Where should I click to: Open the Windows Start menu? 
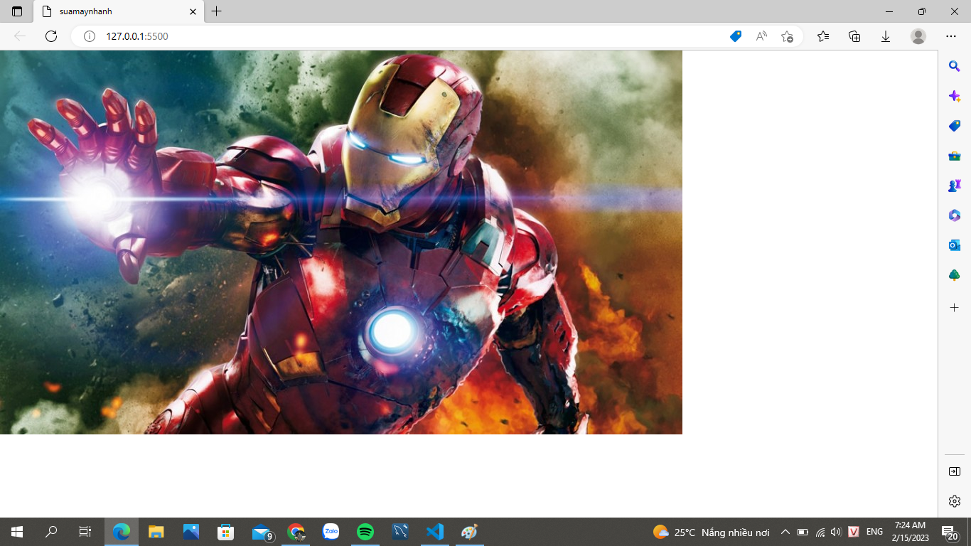(17, 532)
